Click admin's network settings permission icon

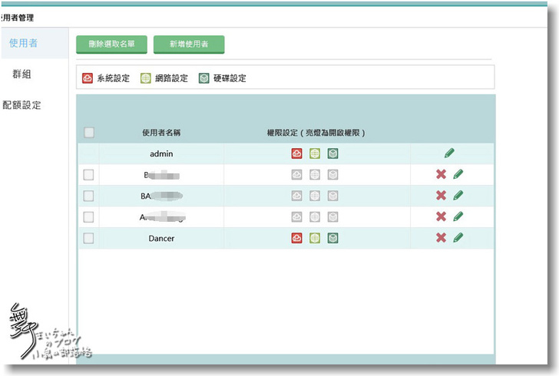(315, 153)
